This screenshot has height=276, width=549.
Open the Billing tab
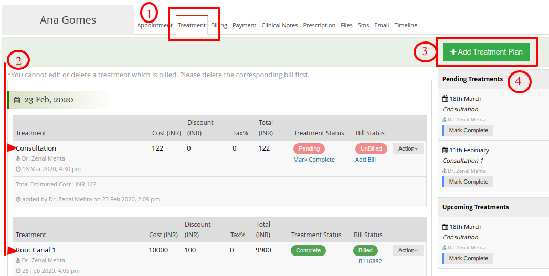tap(219, 25)
